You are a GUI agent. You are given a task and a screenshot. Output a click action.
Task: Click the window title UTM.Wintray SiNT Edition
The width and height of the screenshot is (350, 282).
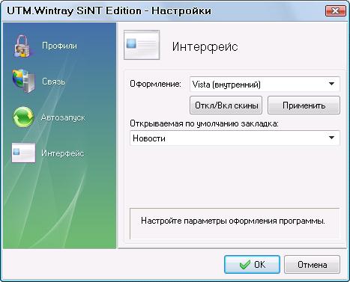(74, 11)
